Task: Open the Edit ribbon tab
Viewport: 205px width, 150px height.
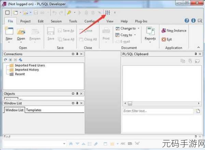Action: point(41,21)
